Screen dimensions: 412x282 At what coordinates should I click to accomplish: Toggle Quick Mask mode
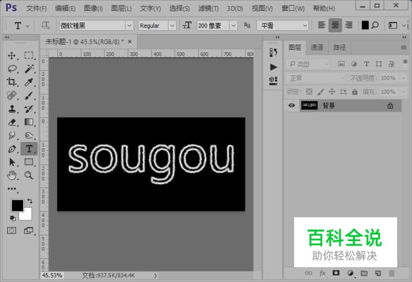11,230
